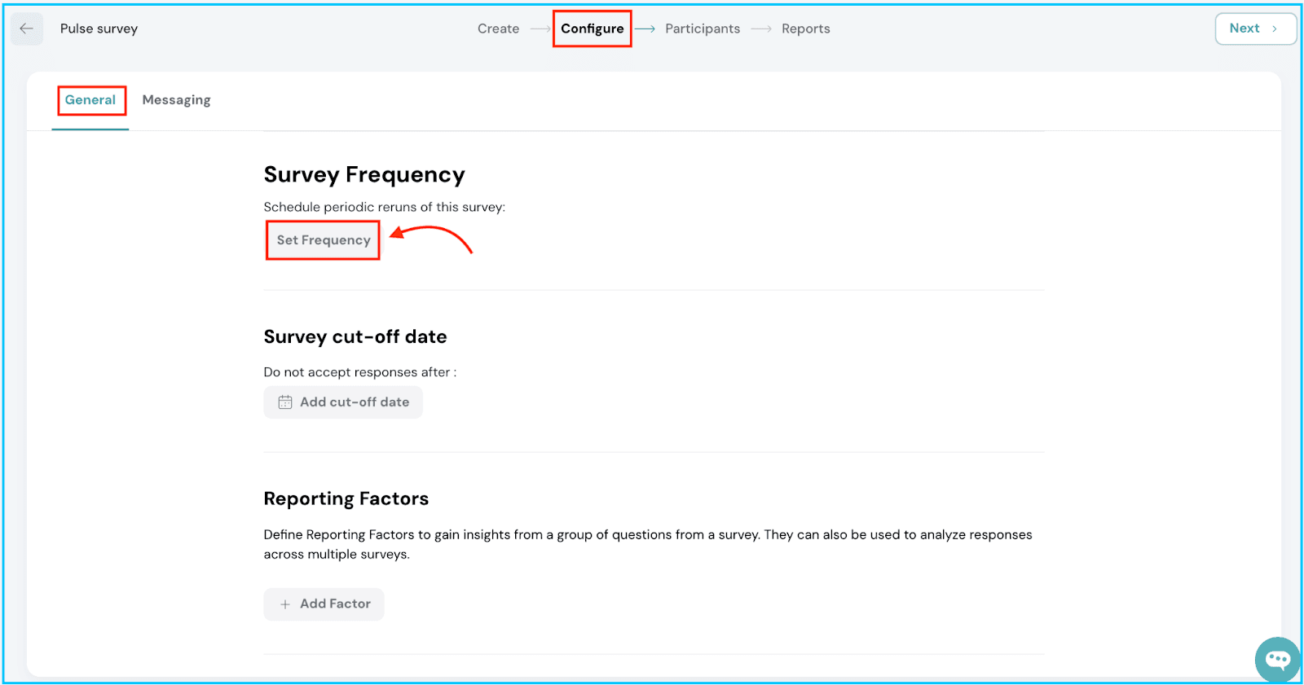Jump to the Participants step
Screen dimensions: 1304x685
[x=703, y=29]
